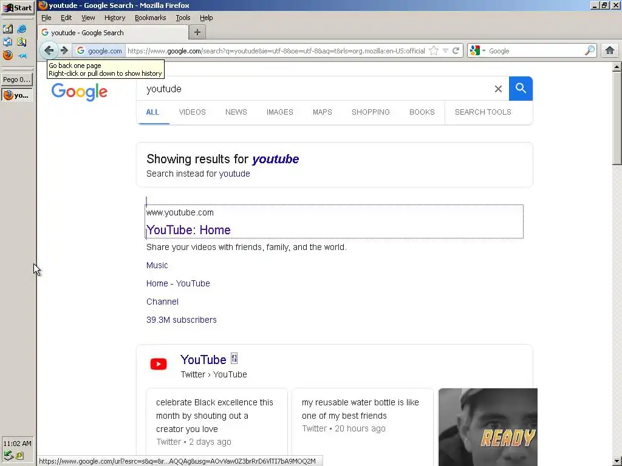This screenshot has height=466, width=622.
Task: Switch to the NEWS results tab
Action: [236, 112]
